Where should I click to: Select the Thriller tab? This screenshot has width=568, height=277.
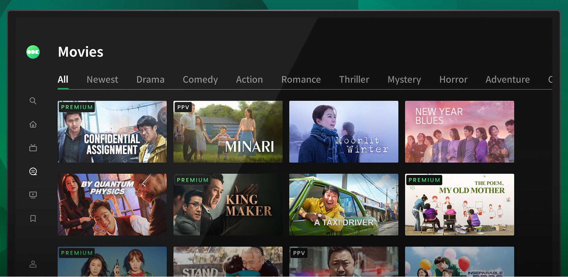[354, 79]
